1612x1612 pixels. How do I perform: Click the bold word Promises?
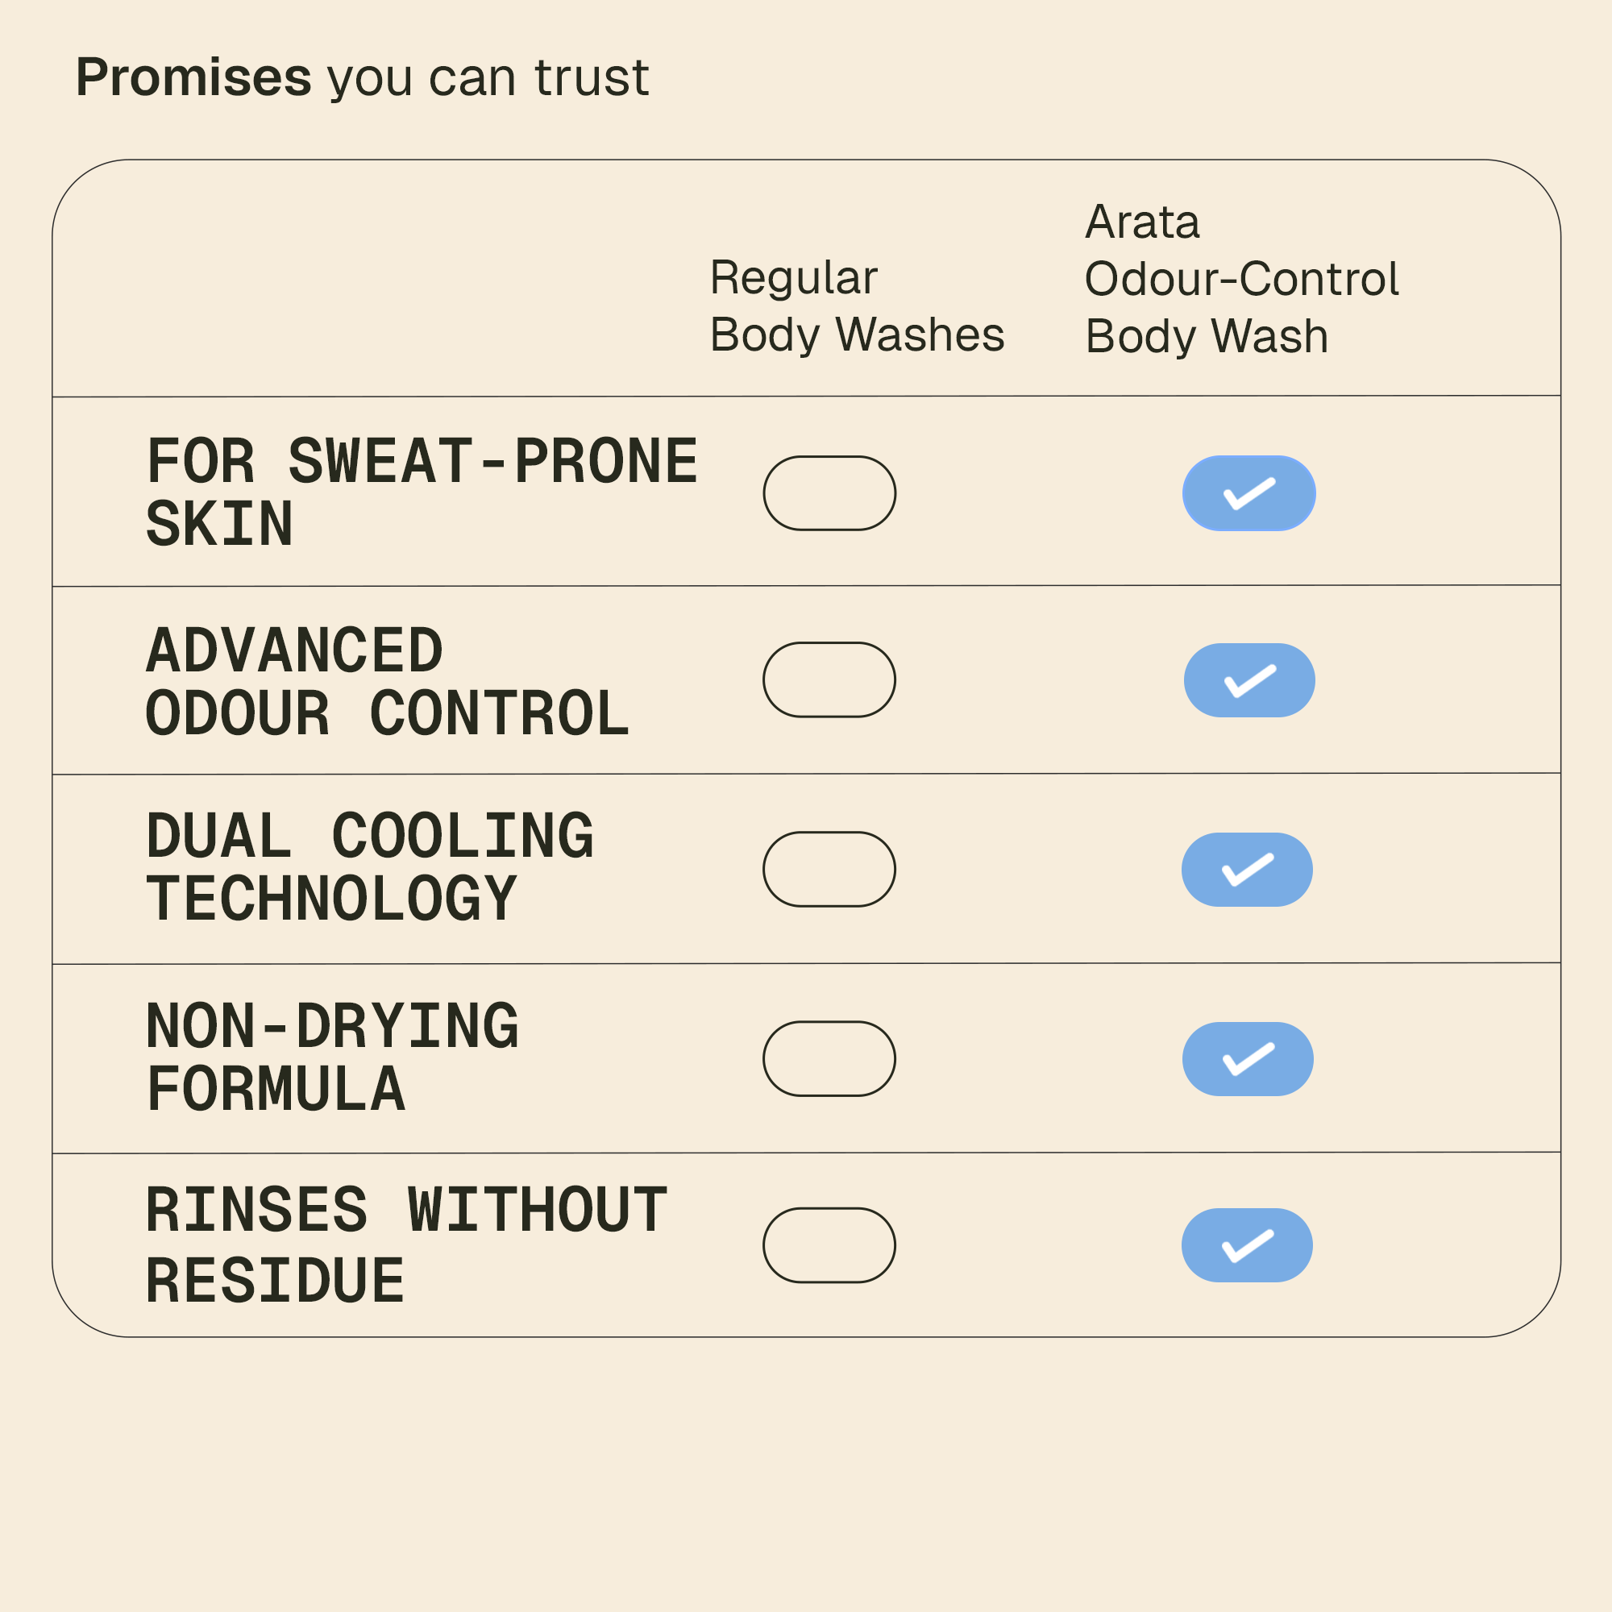coord(193,77)
